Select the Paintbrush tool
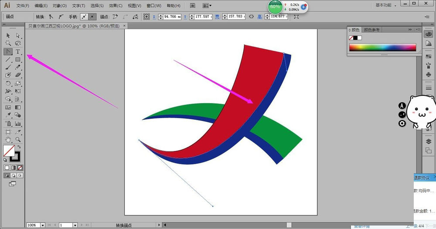Viewport: 436px width, 229px height. pyautogui.click(x=8, y=67)
